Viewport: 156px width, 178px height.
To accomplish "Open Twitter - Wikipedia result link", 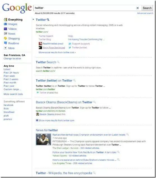I will 64,173.
